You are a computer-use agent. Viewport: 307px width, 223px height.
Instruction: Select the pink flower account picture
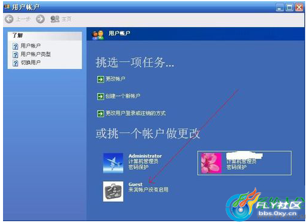[211, 163]
